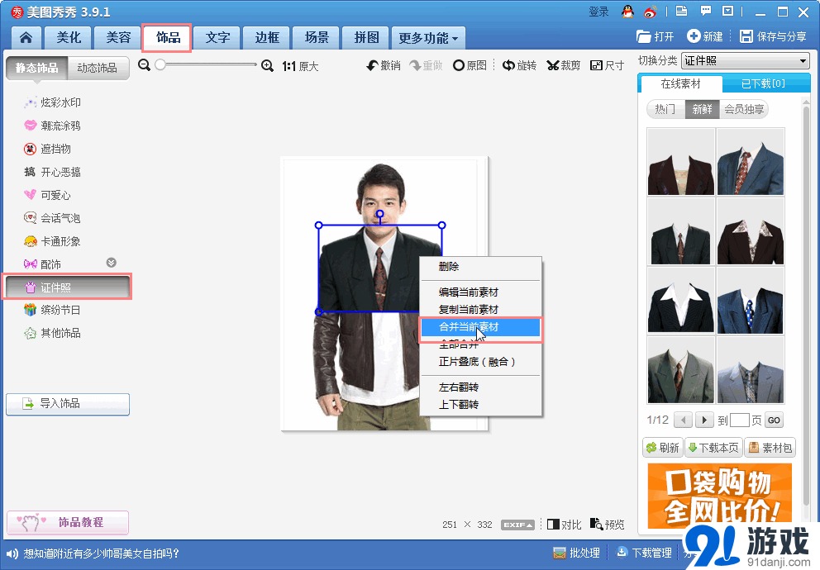Screen dimensions: 820x570
Task: Click the zoom out magnifier
Action: coord(145,65)
